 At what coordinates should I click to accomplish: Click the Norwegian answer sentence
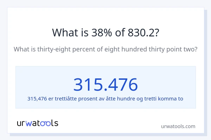(x=105, y=99)
